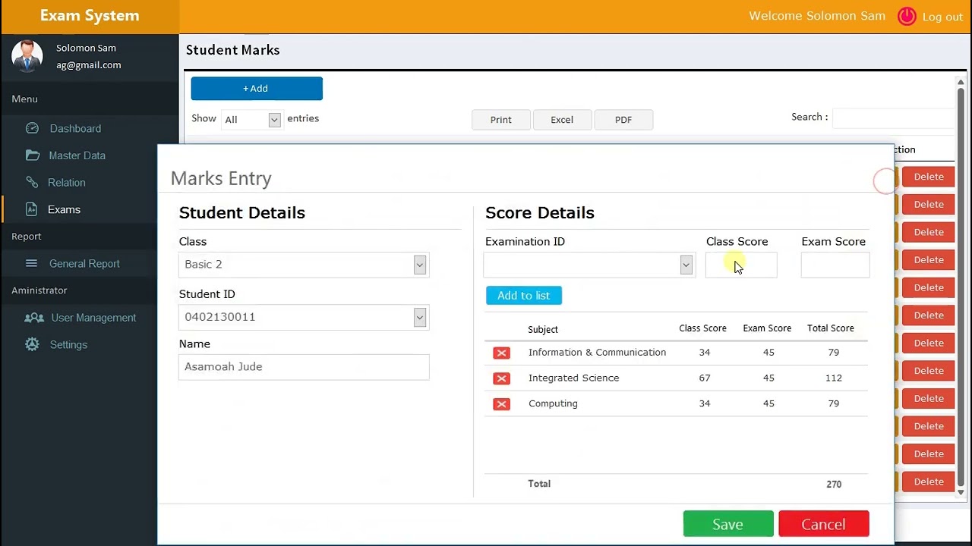Click the Subject column header
The width and height of the screenshot is (972, 546).
pos(543,329)
